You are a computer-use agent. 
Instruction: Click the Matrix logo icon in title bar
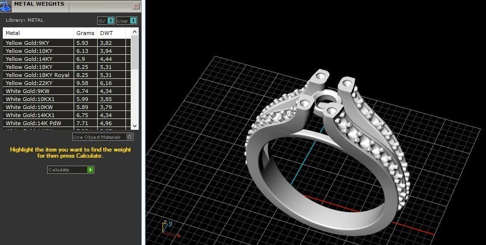pyautogui.click(x=6, y=6)
